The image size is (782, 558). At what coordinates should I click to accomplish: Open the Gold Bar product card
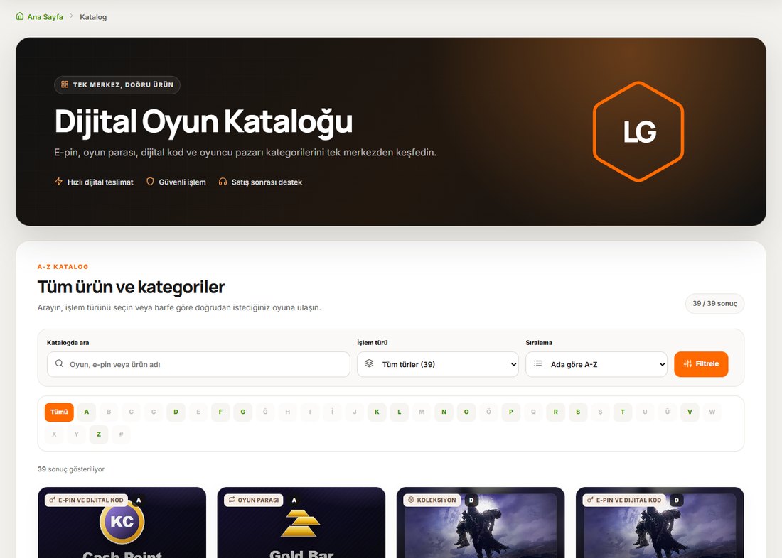click(x=301, y=523)
